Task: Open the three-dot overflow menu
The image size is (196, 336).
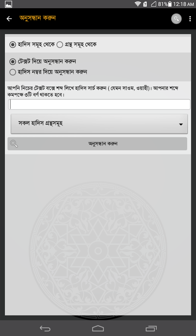Action: (190, 19)
